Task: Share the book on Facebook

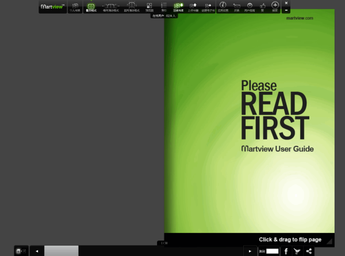Action: (286, 251)
